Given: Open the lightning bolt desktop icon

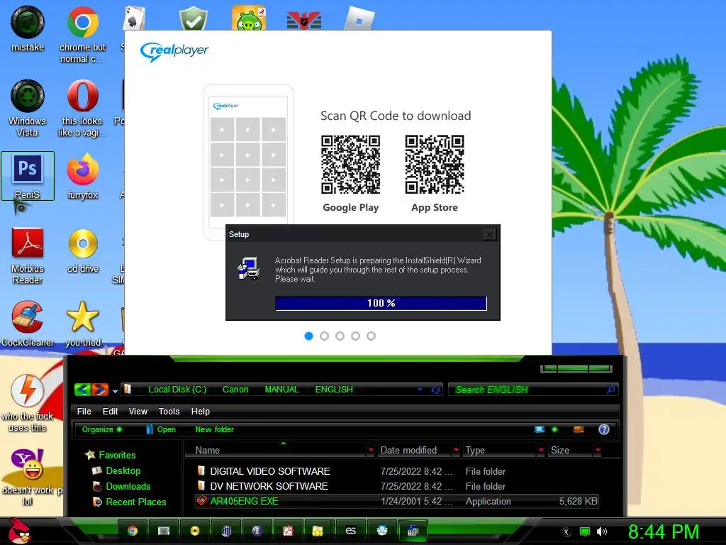Looking at the screenshot, I should [x=28, y=391].
